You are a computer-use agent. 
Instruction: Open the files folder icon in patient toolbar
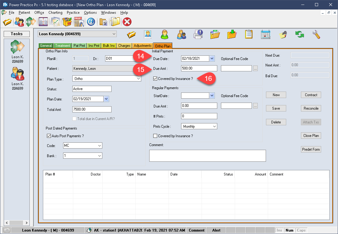tap(215, 35)
